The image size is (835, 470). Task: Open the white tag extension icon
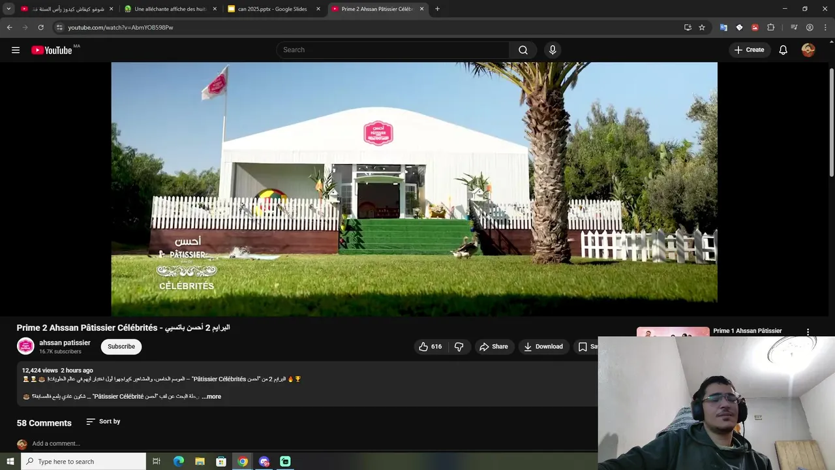(739, 27)
